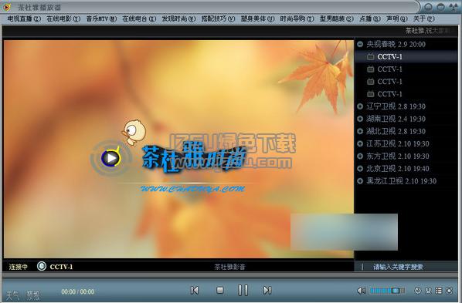The height and width of the screenshot is (303, 462).
Task: Skip to next track
Action: pos(267,291)
